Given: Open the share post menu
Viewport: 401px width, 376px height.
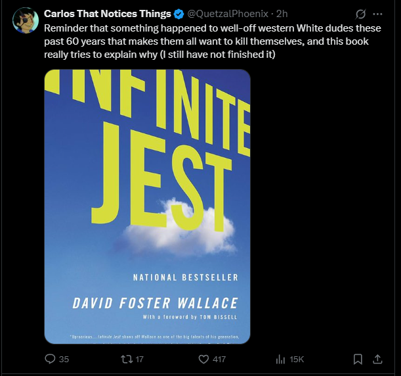Looking at the screenshot, I should pyautogui.click(x=378, y=359).
